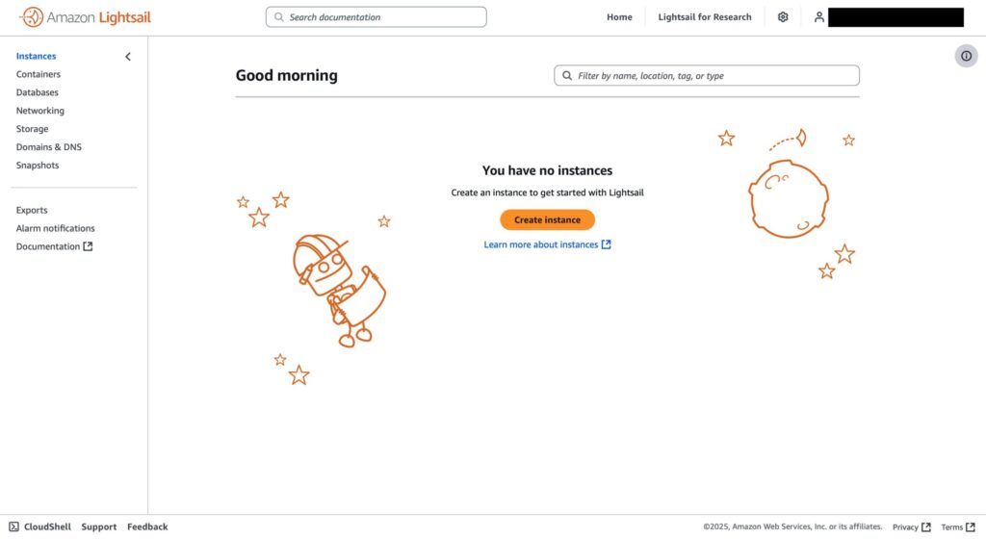Open the Containers section
Image resolution: width=986 pixels, height=539 pixels.
point(39,74)
